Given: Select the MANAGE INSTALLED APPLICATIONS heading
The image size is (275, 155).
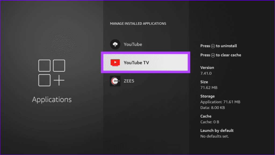Looking at the screenshot, I should (138, 23).
